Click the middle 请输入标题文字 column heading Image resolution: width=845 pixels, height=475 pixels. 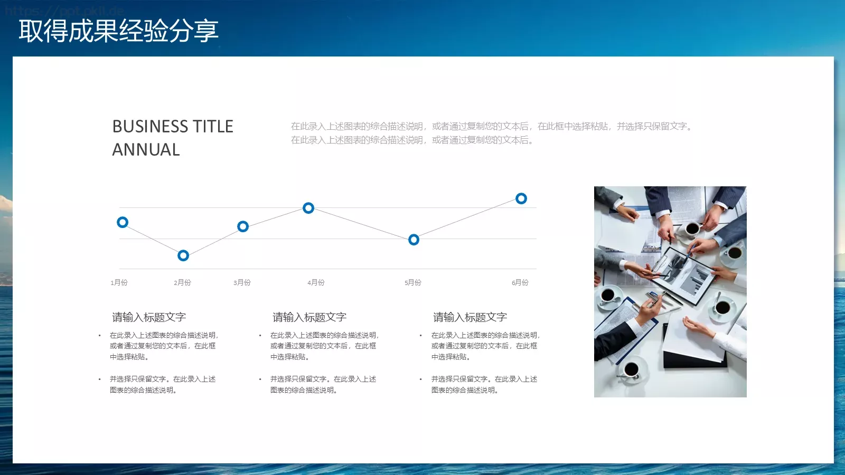click(x=309, y=317)
